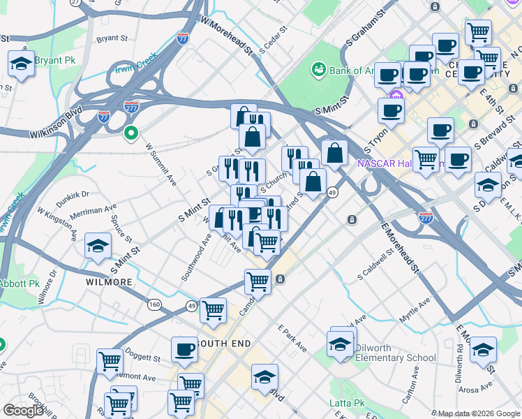Click the Bryant Pk park label
The height and width of the screenshot is (419, 522).
pyautogui.click(x=55, y=60)
